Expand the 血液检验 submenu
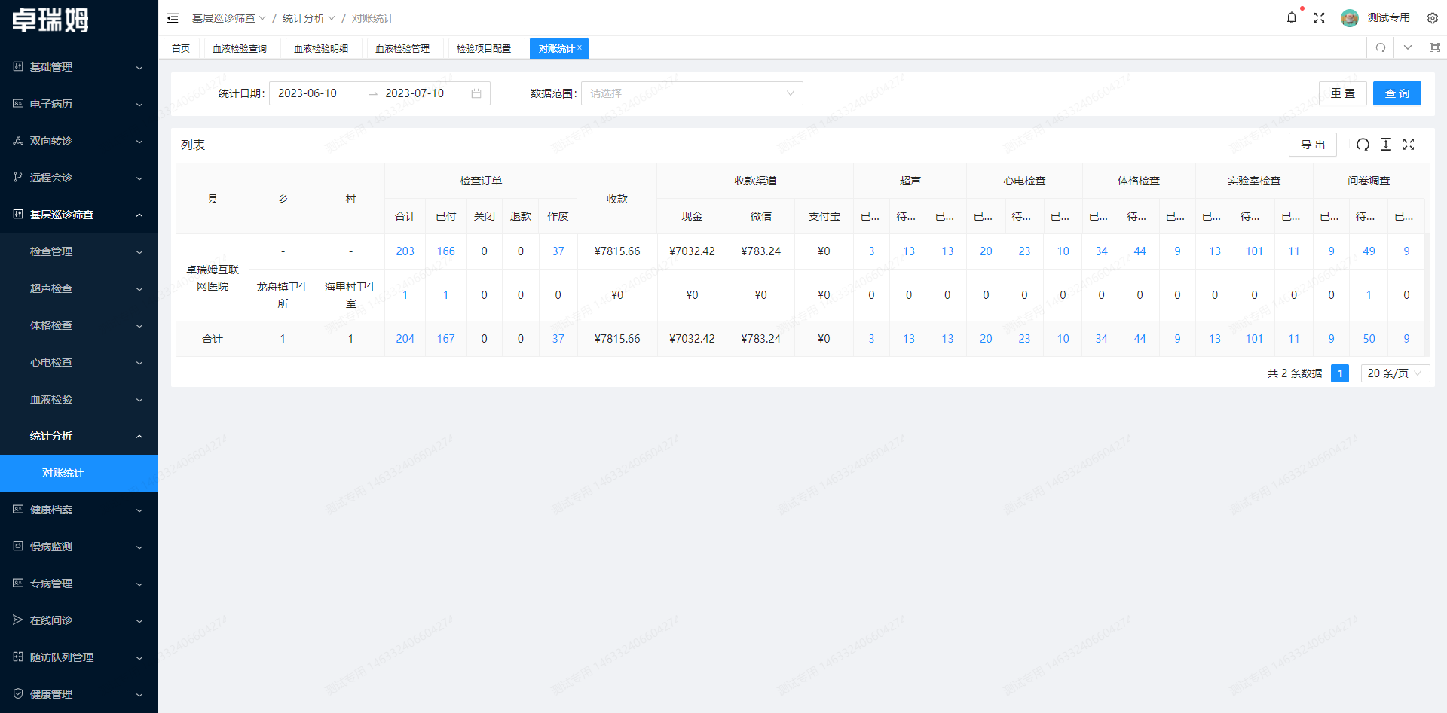Viewport: 1447px width, 713px height. (x=79, y=399)
